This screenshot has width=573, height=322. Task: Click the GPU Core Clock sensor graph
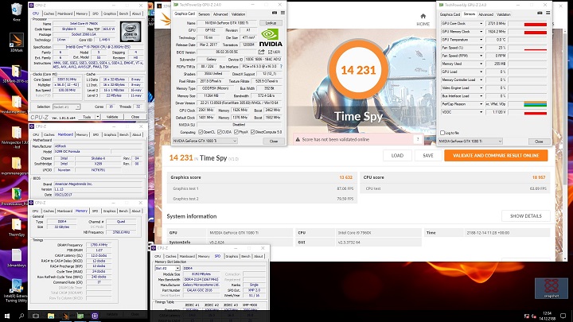tap(528, 23)
